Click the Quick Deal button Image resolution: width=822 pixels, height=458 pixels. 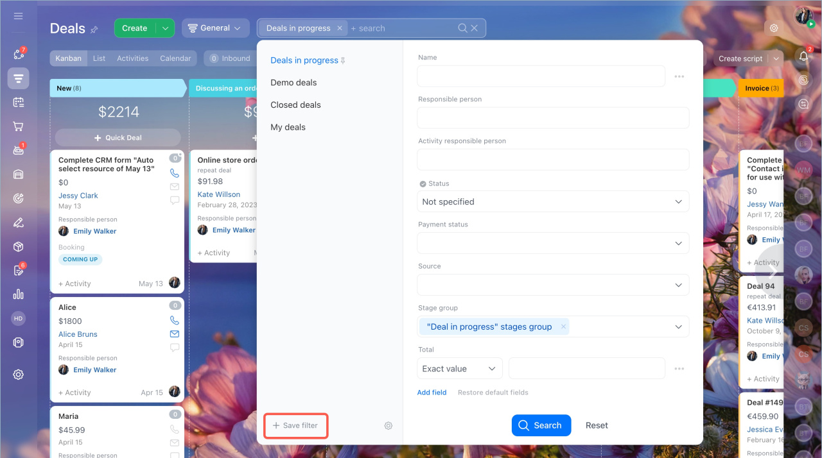(x=118, y=138)
